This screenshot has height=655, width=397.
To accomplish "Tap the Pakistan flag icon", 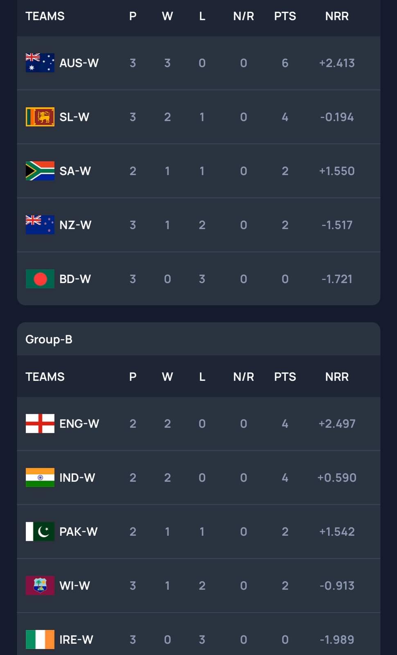I will 40,531.
